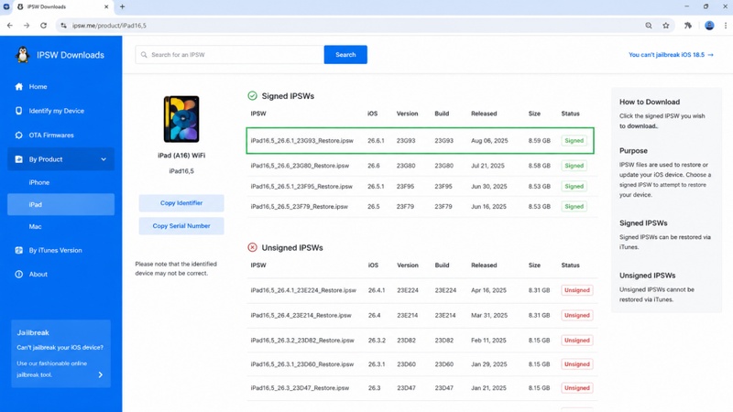The width and height of the screenshot is (733, 412).
Task: Open the browser three-dot menu
Action: pos(726,26)
